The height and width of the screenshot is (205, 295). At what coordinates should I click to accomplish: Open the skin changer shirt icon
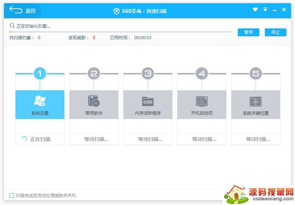(255, 10)
